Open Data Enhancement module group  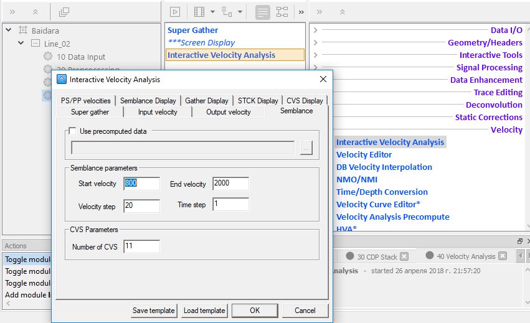(x=486, y=80)
